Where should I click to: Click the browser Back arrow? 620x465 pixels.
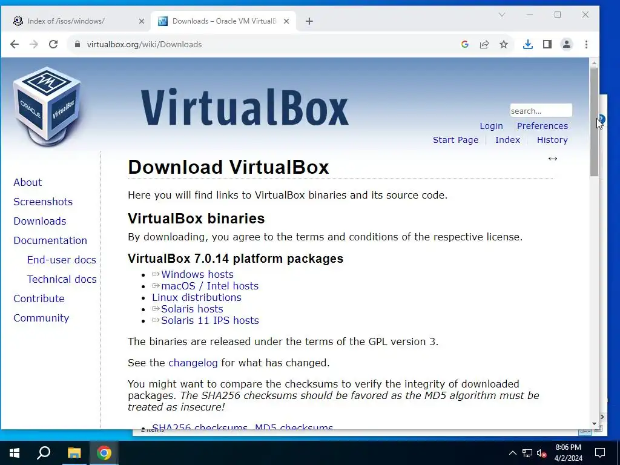(x=15, y=44)
